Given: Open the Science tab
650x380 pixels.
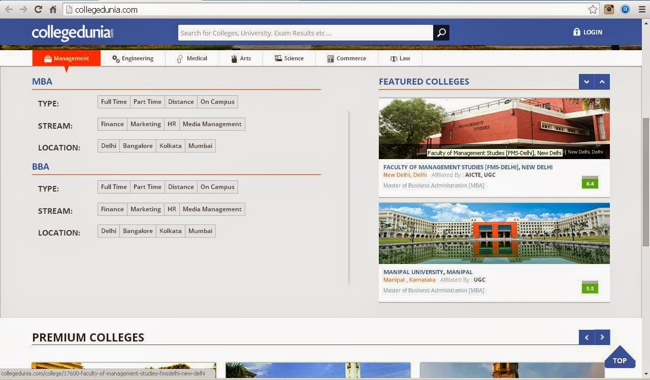Looking at the screenshot, I should pos(289,58).
